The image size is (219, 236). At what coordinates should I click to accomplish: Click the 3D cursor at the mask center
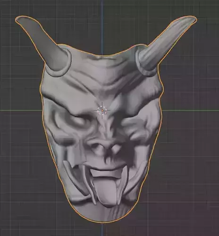102,110
